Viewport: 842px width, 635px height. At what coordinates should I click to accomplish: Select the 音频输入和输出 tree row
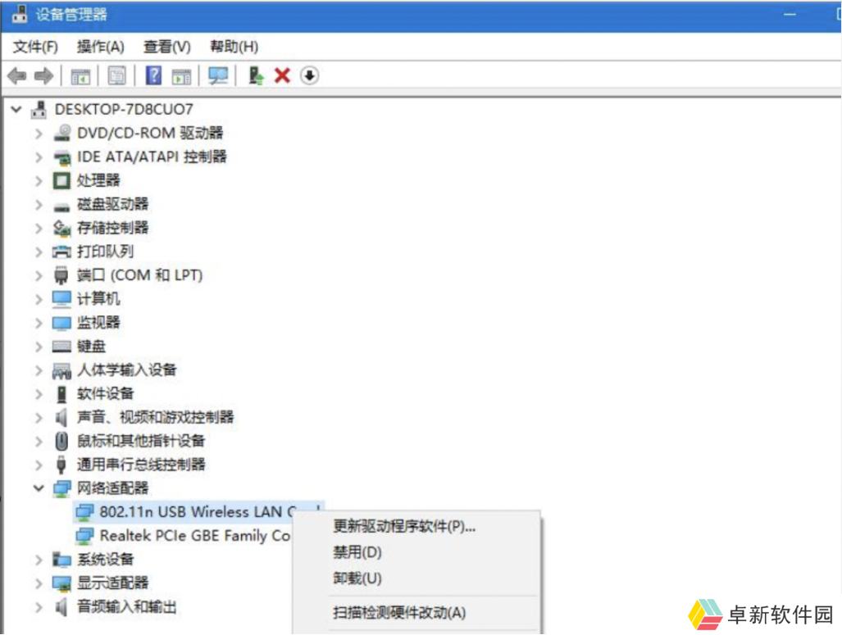(x=127, y=606)
